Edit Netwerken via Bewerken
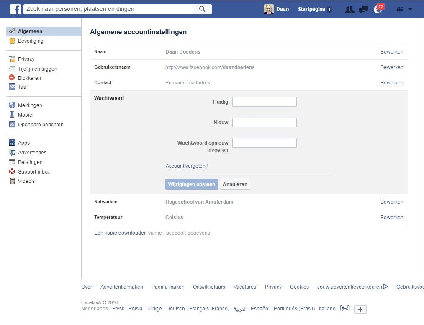The height and width of the screenshot is (325, 424). [391, 202]
